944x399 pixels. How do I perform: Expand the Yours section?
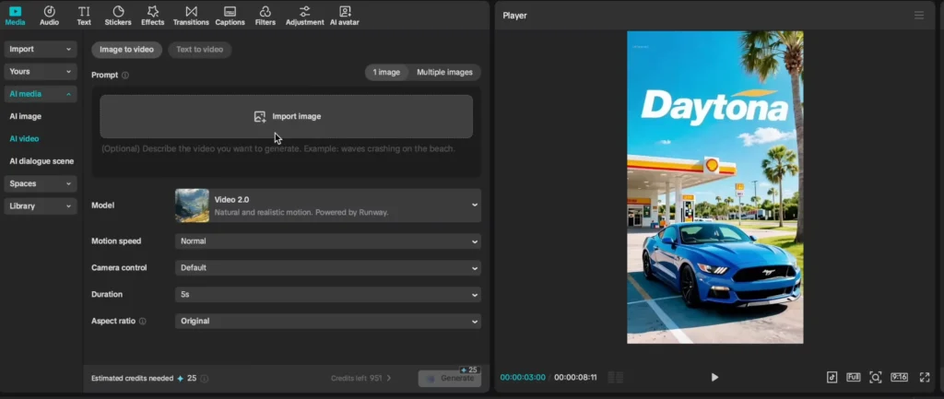click(41, 72)
